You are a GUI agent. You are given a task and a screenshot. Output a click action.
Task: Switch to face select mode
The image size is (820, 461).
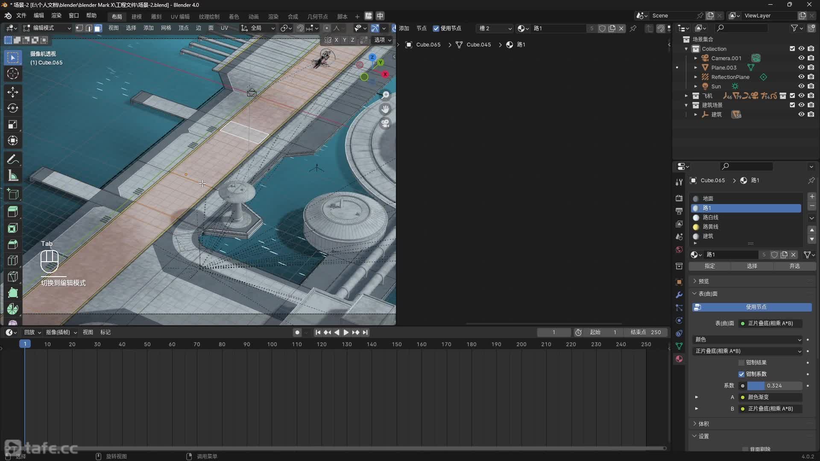98,28
